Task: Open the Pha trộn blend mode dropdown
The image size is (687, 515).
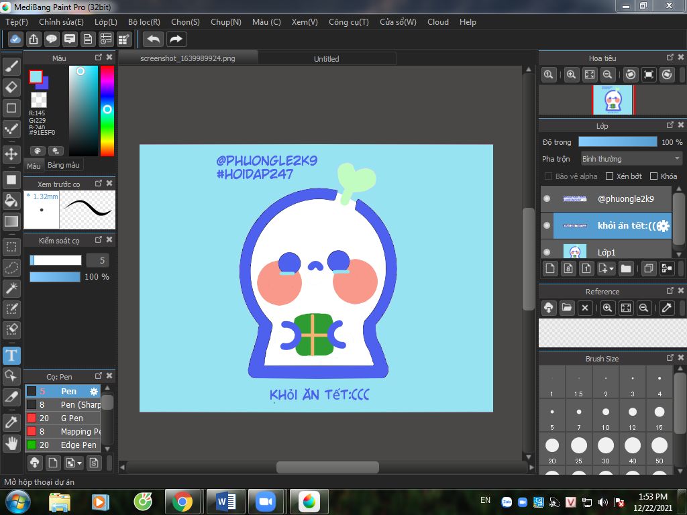Action: (x=631, y=158)
